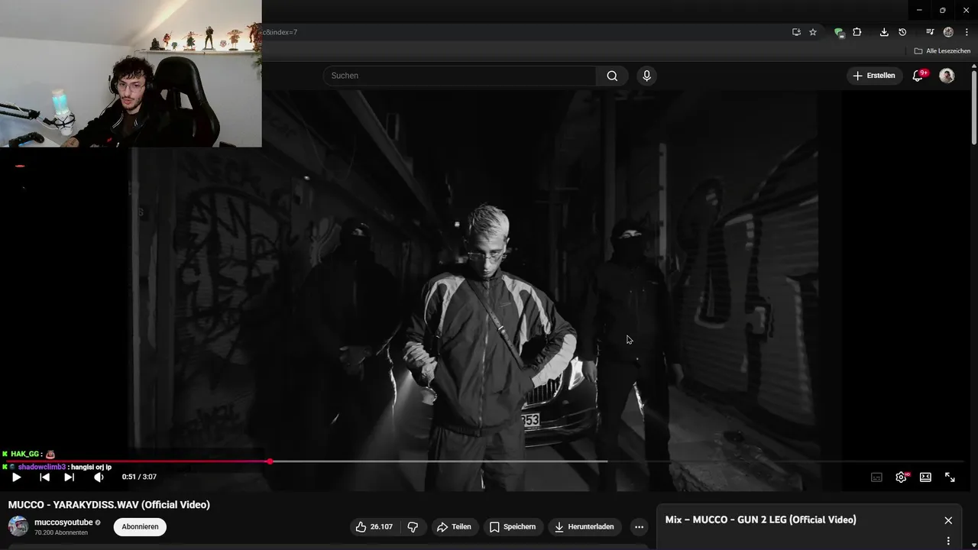Save video with the Speichern button
Image resolution: width=978 pixels, height=550 pixels.
[x=513, y=526]
